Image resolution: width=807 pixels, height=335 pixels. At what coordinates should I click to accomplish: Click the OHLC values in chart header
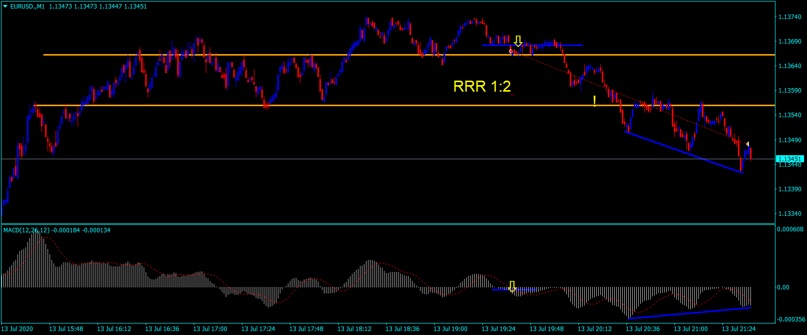[x=98, y=7]
